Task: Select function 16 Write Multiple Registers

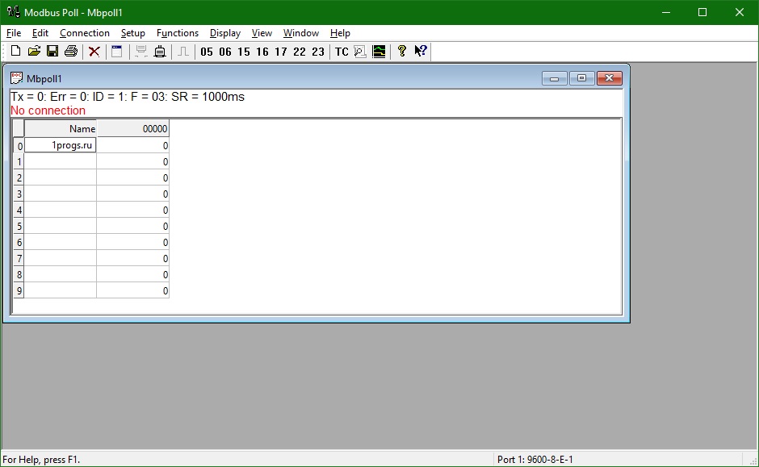Action: [262, 51]
